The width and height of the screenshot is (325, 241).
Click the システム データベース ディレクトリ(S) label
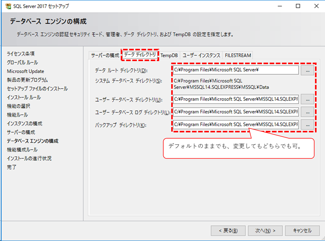(x=128, y=81)
